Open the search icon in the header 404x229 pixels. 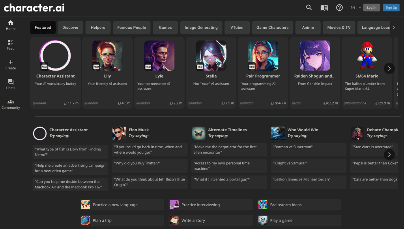(309, 7)
